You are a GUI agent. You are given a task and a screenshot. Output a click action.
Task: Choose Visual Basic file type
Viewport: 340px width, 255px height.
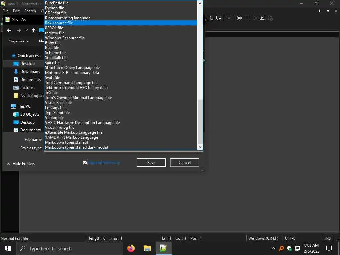(121, 103)
